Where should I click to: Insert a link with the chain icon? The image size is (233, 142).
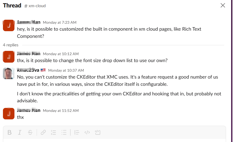(x=43, y=132)
